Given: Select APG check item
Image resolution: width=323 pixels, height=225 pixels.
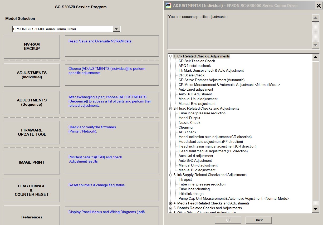Looking at the screenshot, I should [x=188, y=132].
